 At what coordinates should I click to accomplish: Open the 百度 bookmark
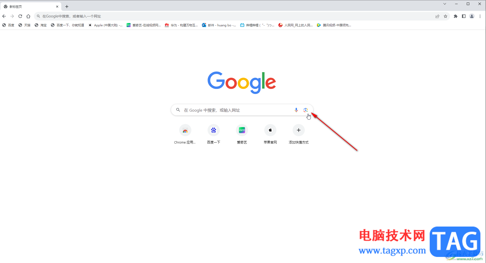coord(8,25)
